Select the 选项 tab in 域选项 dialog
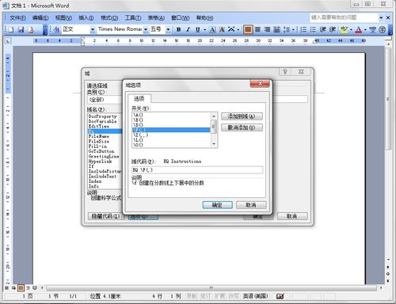 tap(139, 99)
